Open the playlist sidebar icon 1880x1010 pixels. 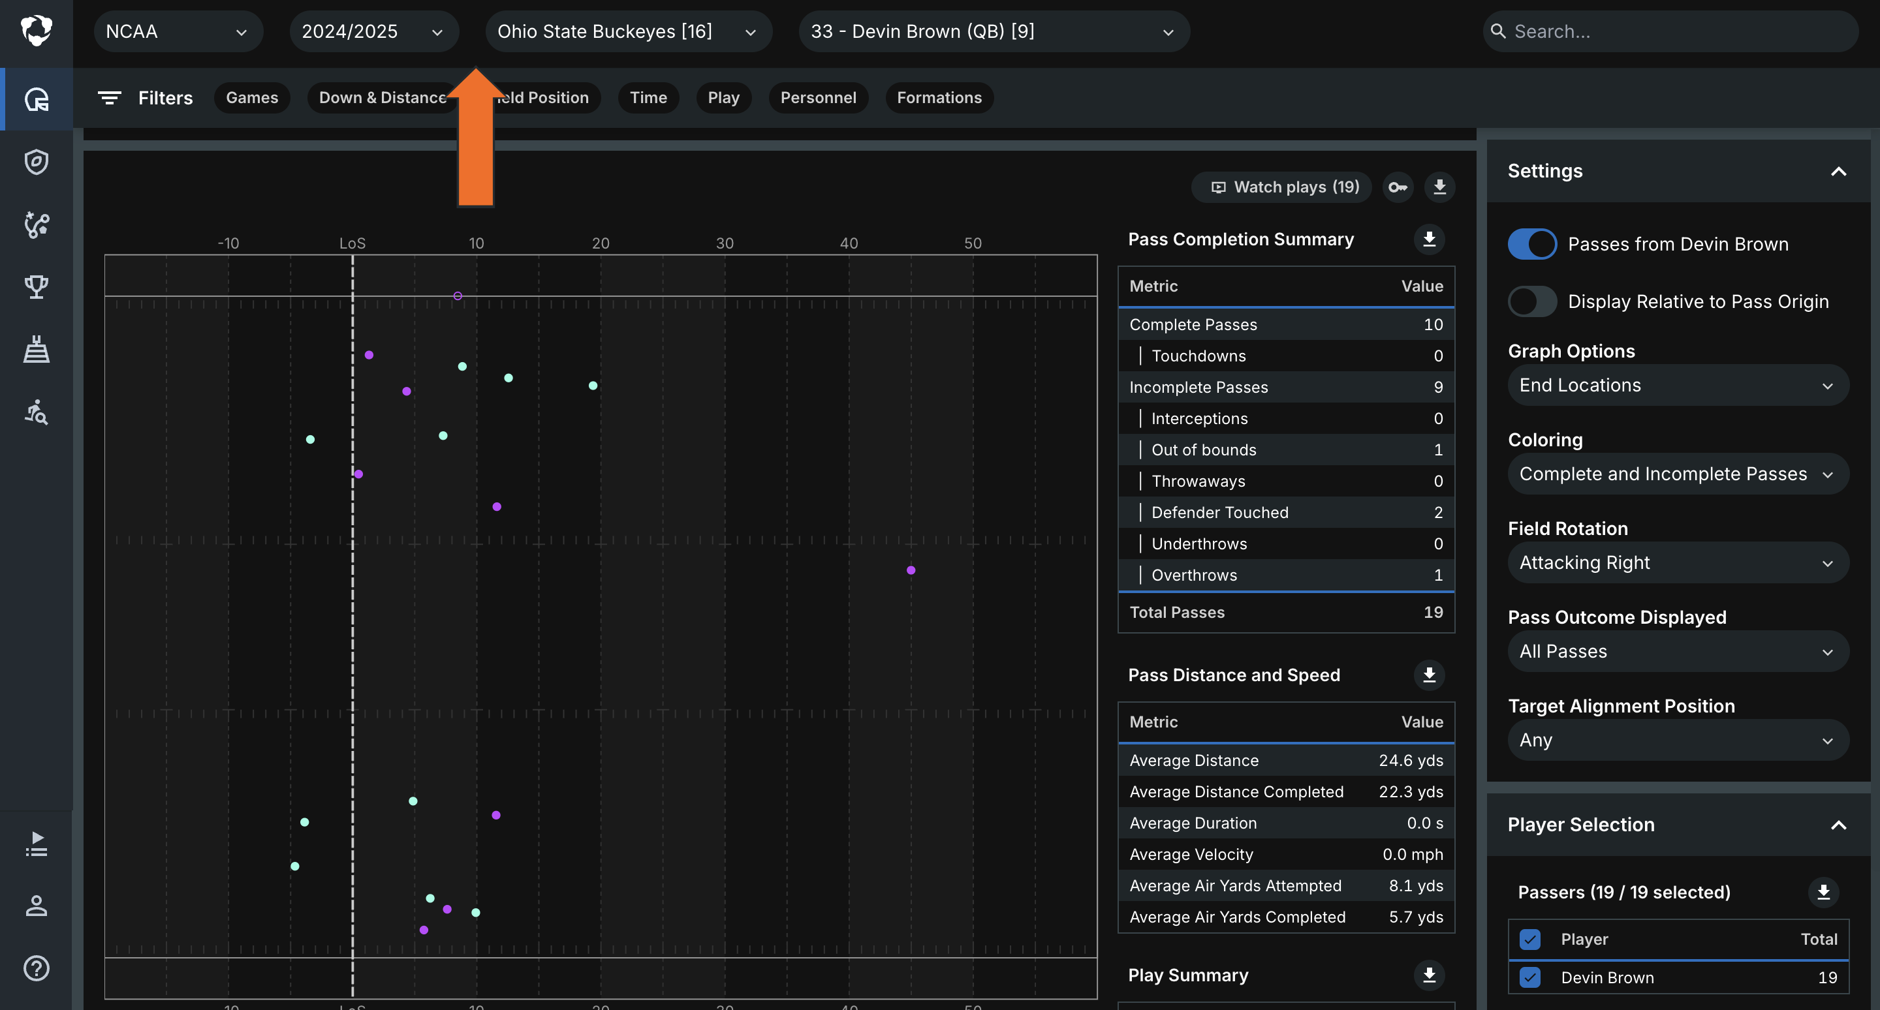point(37,844)
